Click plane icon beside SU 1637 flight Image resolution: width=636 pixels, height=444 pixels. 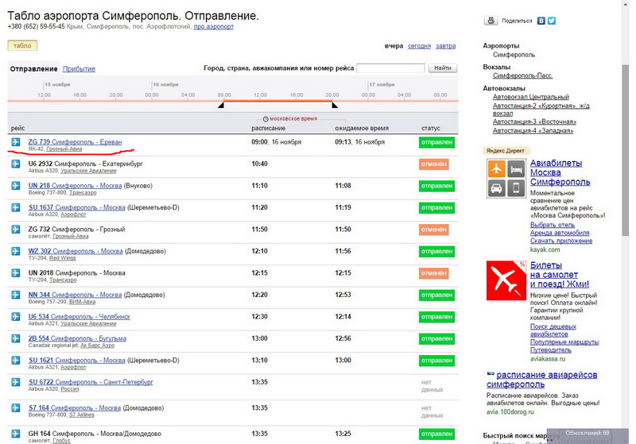(x=16, y=207)
